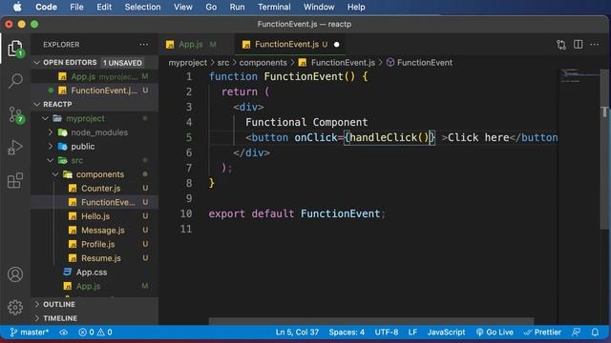This screenshot has height=343, width=611.
Task: Click line number 10 in the gutter
Action: pyautogui.click(x=186, y=213)
